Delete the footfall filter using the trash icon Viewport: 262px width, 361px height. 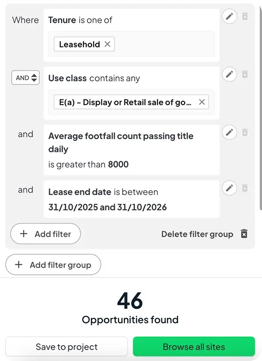245,132
